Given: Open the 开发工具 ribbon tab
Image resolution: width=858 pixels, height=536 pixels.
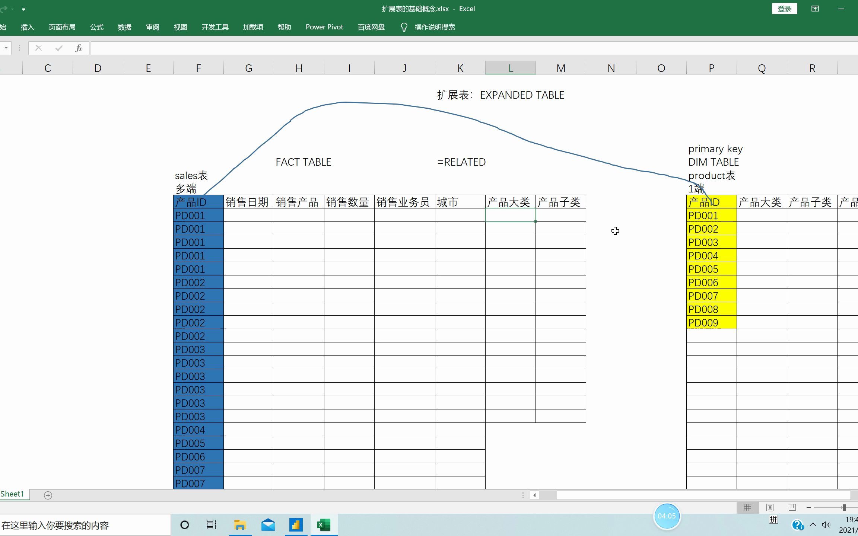Looking at the screenshot, I should (x=215, y=27).
